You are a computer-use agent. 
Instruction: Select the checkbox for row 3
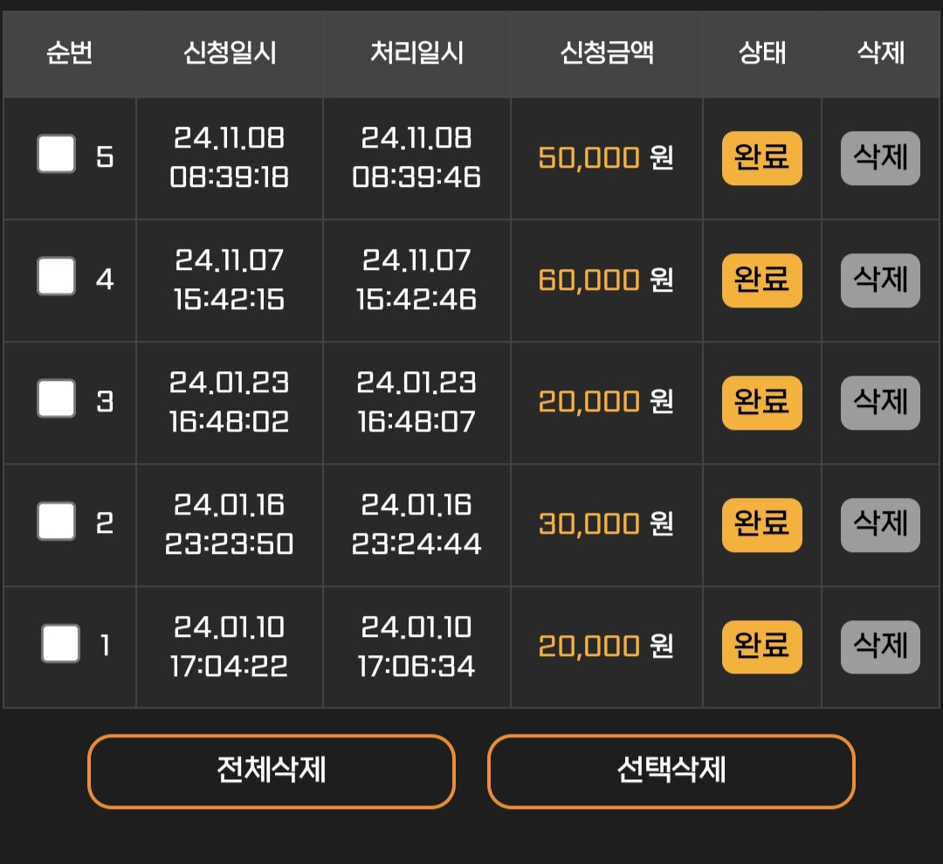coord(57,399)
